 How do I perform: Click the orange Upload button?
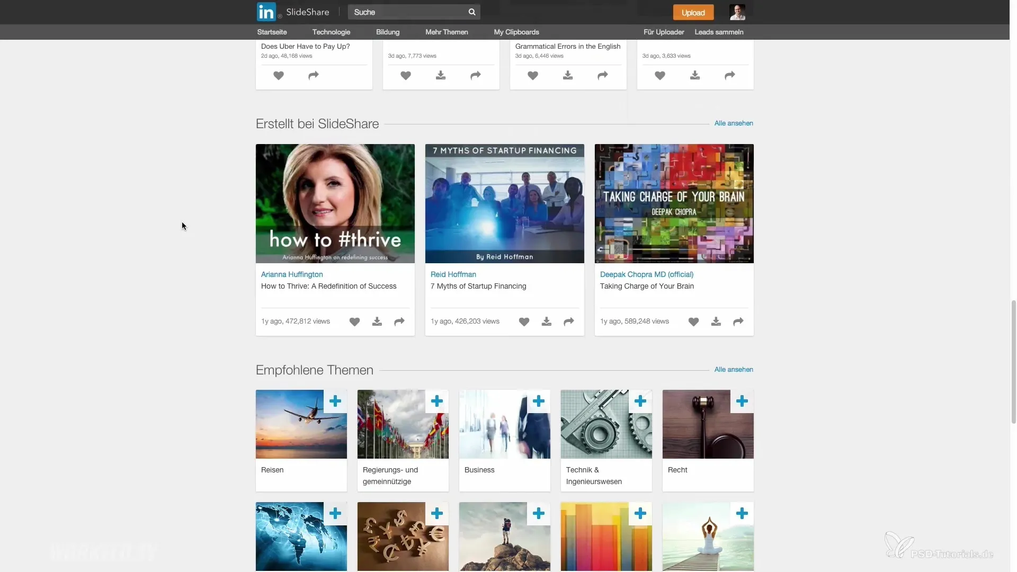(x=693, y=12)
